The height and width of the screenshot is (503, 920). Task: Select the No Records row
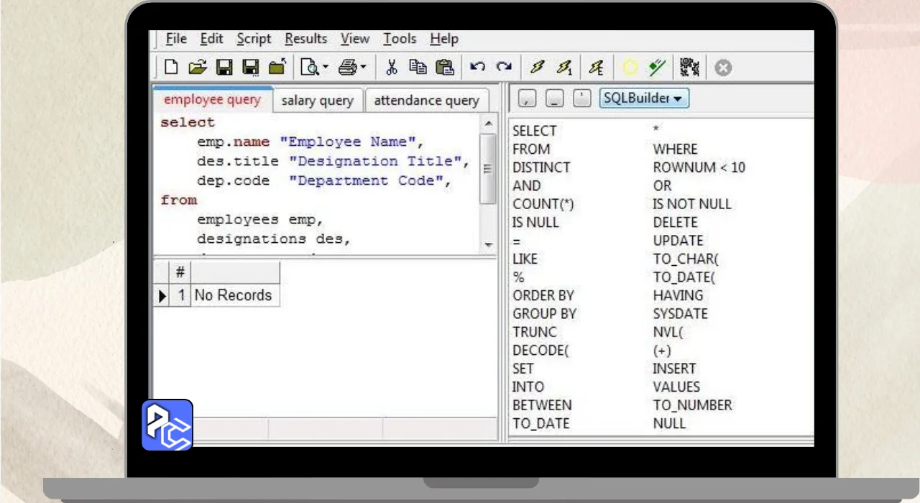(x=233, y=295)
